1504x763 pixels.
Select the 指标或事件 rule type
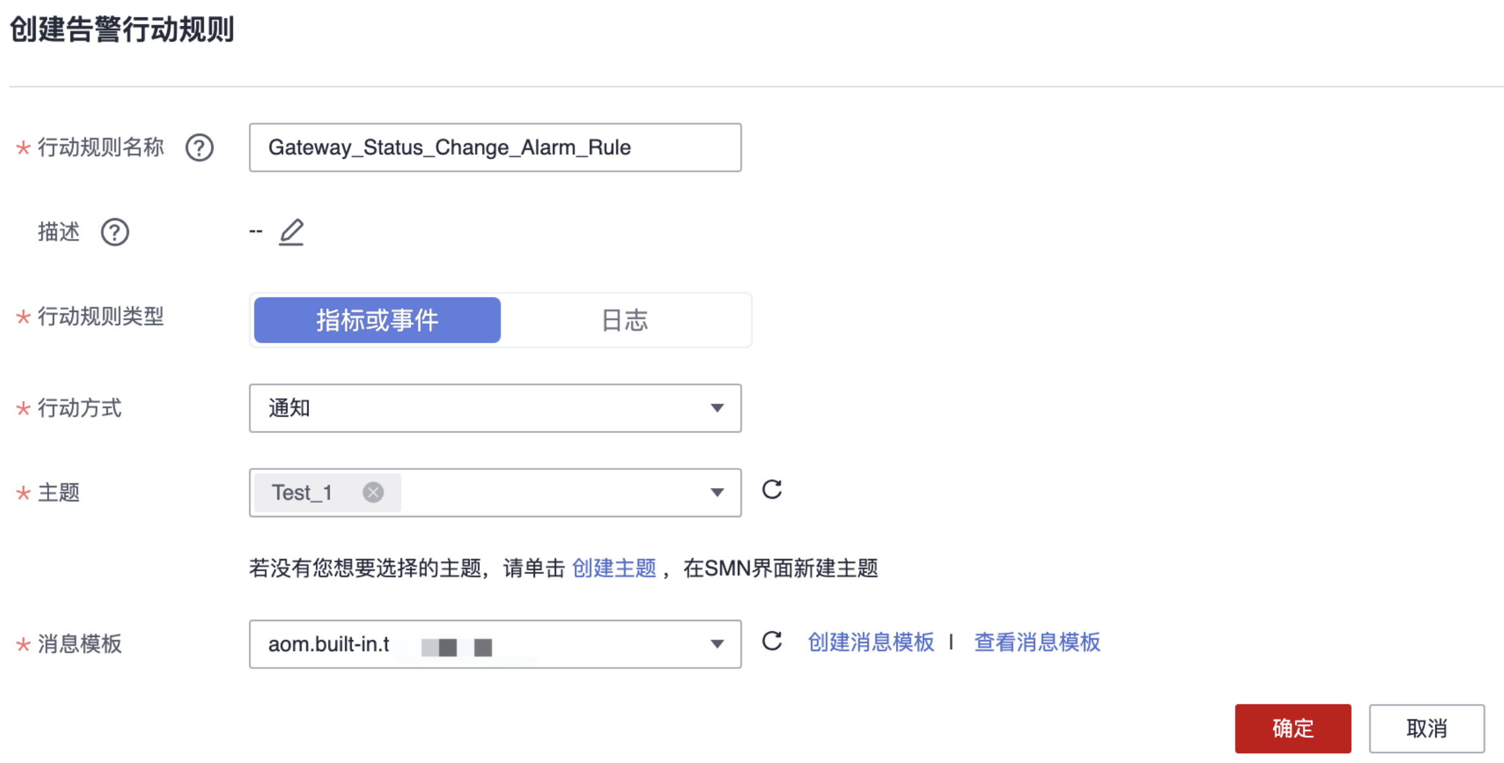(x=377, y=320)
